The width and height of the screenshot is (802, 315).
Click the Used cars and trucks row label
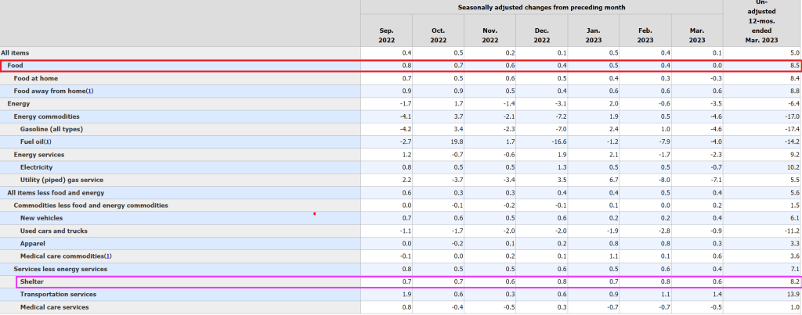53,231
